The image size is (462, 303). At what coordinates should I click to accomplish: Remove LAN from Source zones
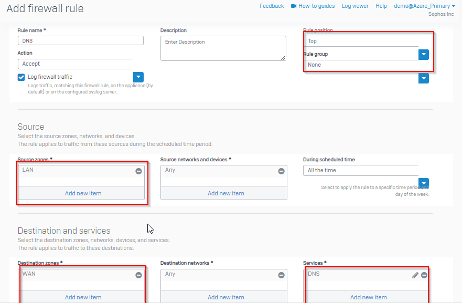point(138,171)
